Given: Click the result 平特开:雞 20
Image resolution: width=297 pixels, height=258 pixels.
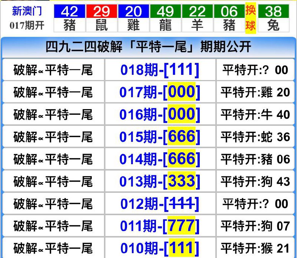Looking at the screenshot, I should (255, 92).
